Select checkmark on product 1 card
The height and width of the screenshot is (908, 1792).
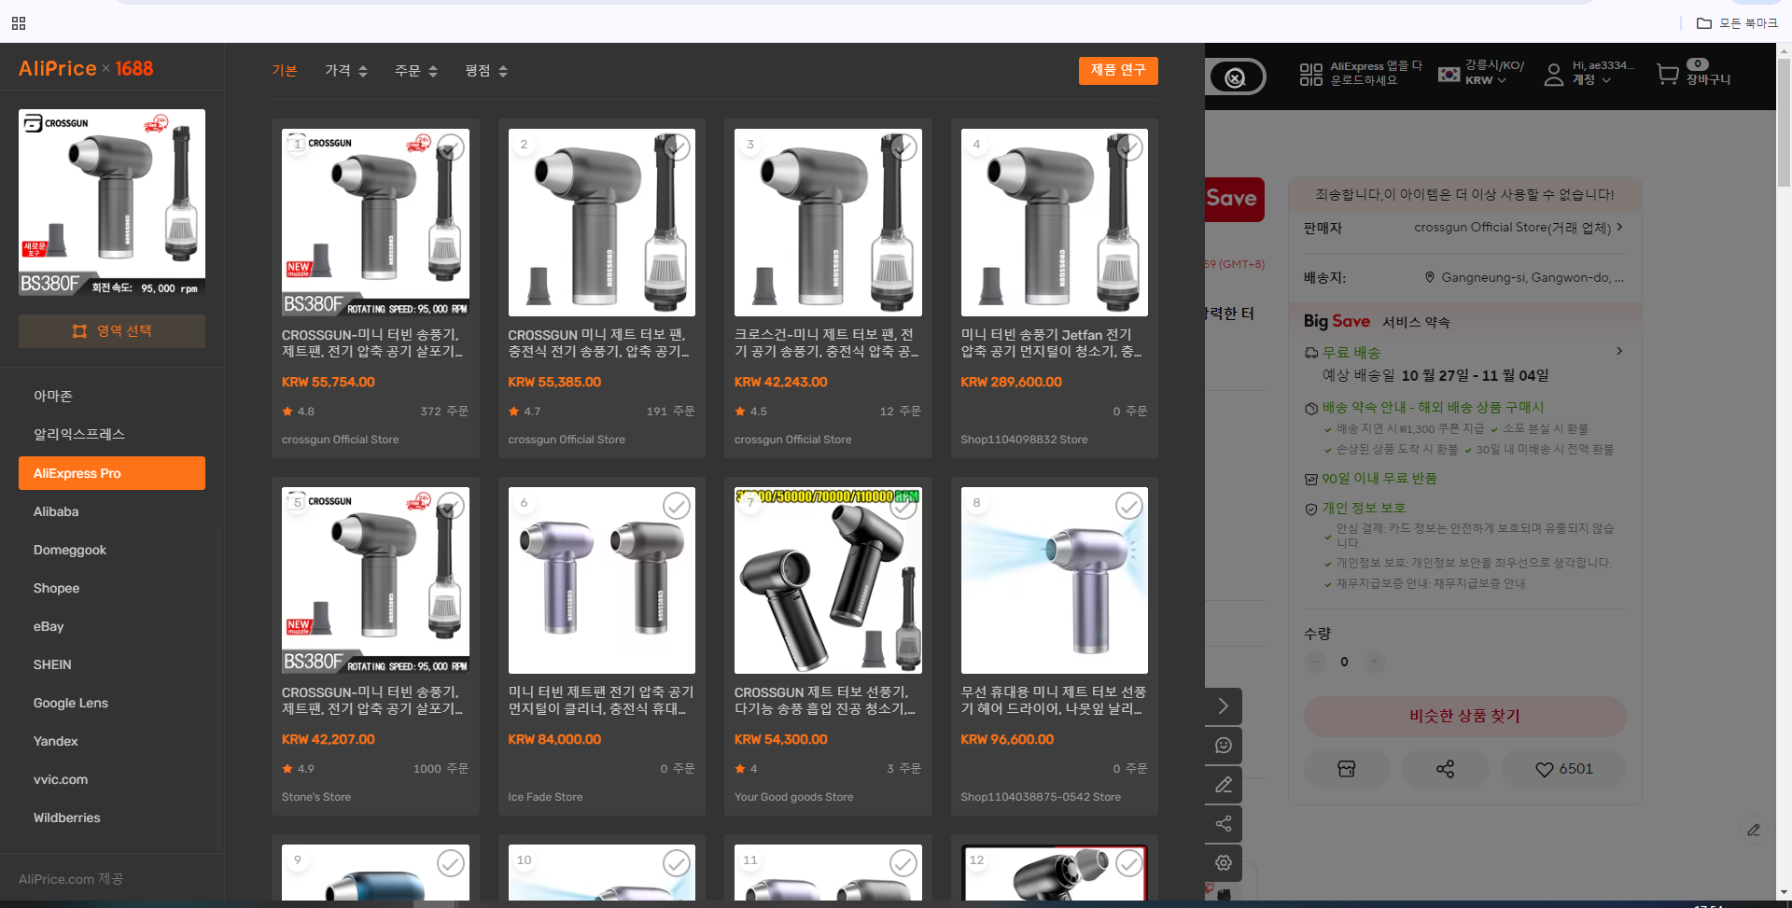point(451,147)
